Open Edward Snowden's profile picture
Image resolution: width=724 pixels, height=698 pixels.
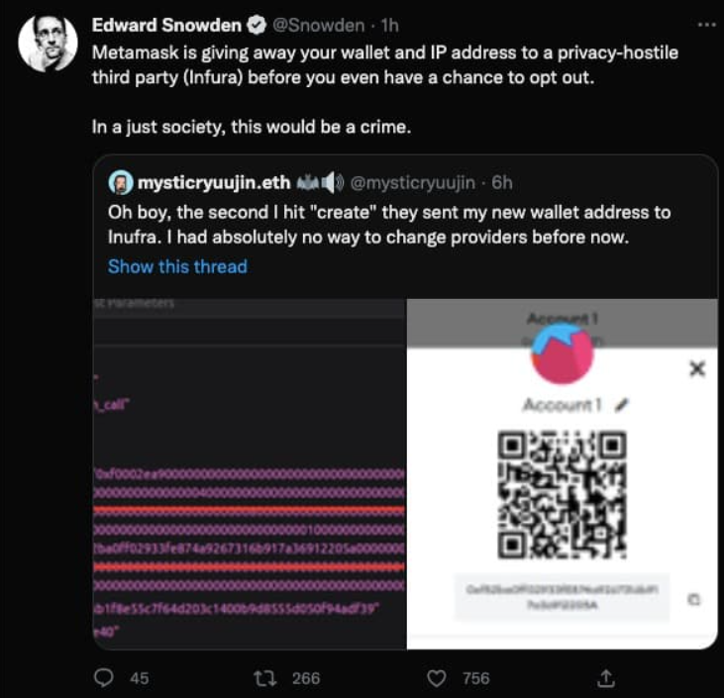tap(48, 43)
